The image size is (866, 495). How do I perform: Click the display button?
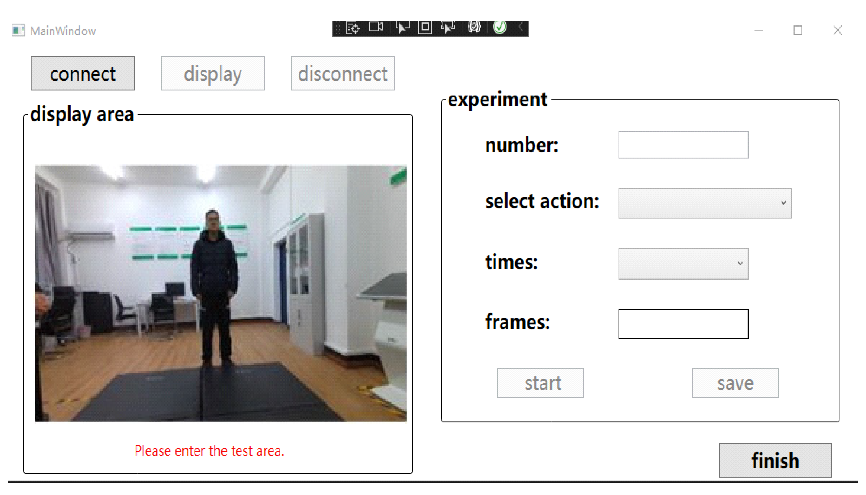213,73
